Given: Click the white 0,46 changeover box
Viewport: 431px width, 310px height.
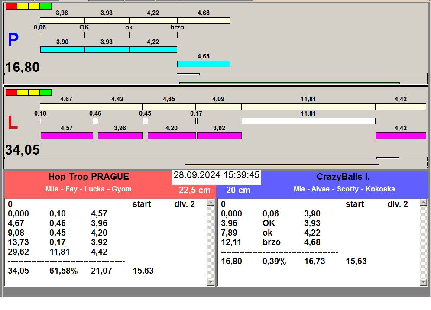Looking at the screenshot, I should pos(95,121).
